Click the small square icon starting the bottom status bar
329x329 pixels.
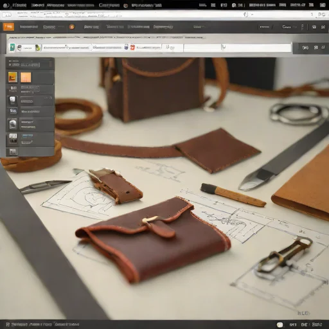click(8, 325)
